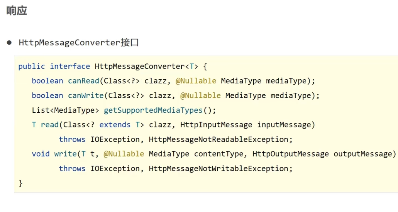
Task: Click the extends keyword
Action: [115, 125]
